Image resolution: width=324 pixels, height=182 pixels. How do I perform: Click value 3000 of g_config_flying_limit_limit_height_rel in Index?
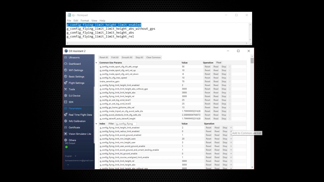coord(184,161)
